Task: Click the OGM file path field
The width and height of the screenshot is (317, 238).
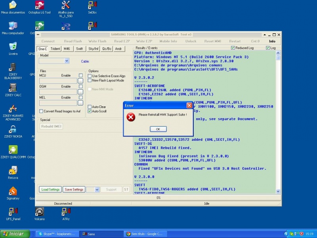Action: (58, 92)
